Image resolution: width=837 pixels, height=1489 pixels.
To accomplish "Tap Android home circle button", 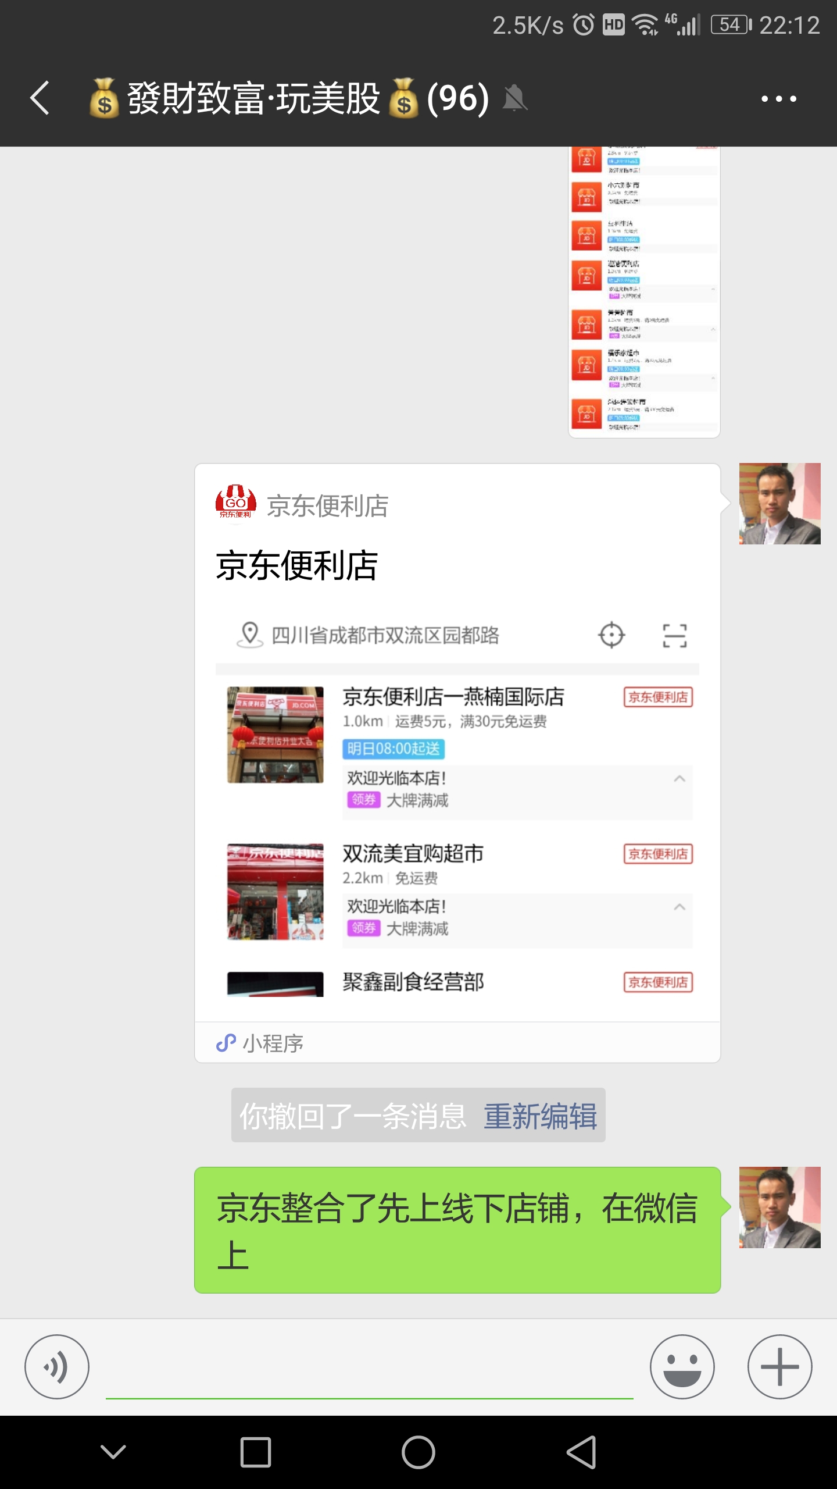I will 419,1452.
